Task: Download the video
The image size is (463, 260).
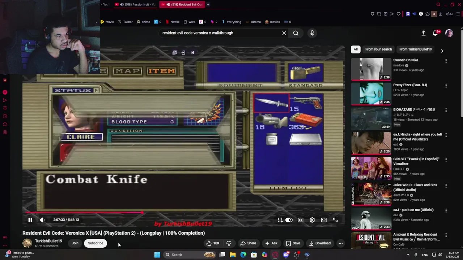Action: pyautogui.click(x=320, y=243)
